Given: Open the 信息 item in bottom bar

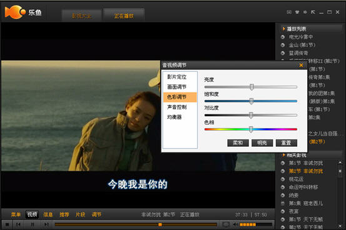Looking at the screenshot, I should (48, 214).
